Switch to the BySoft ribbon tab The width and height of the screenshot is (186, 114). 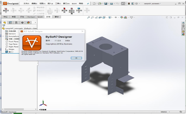coord(40,17)
